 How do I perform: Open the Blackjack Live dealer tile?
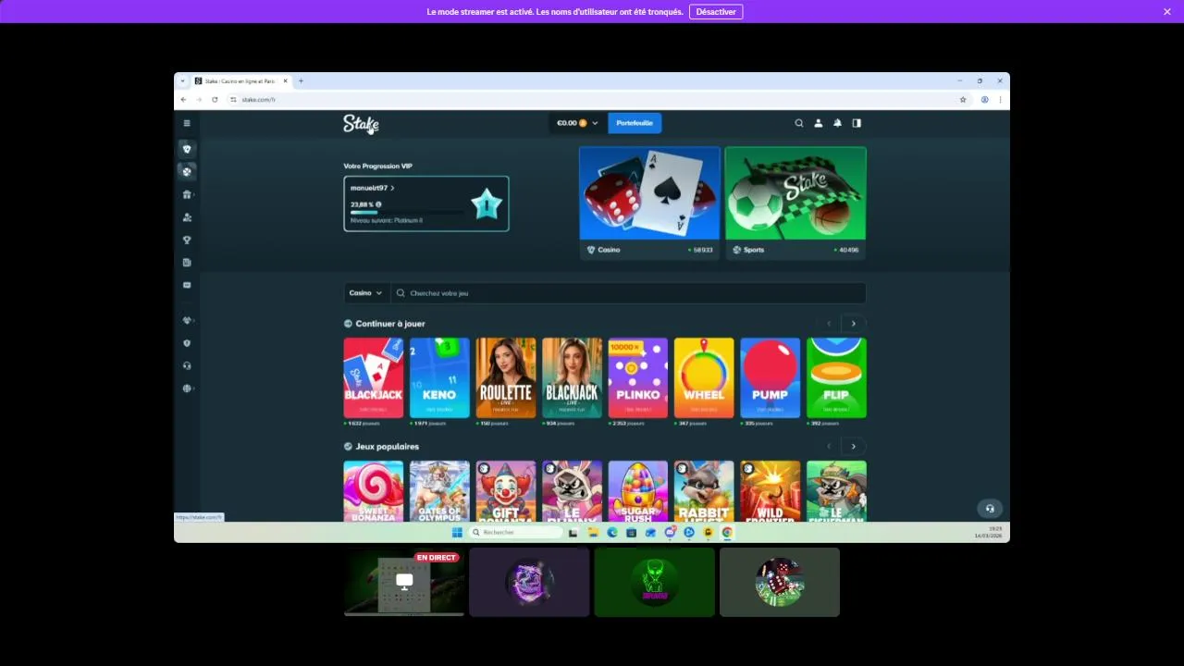pyautogui.click(x=572, y=377)
